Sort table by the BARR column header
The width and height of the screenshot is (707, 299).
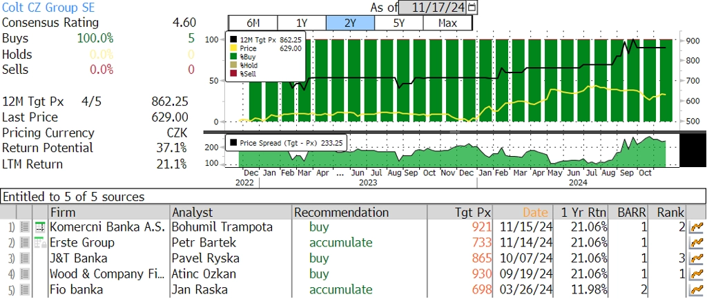(628, 212)
